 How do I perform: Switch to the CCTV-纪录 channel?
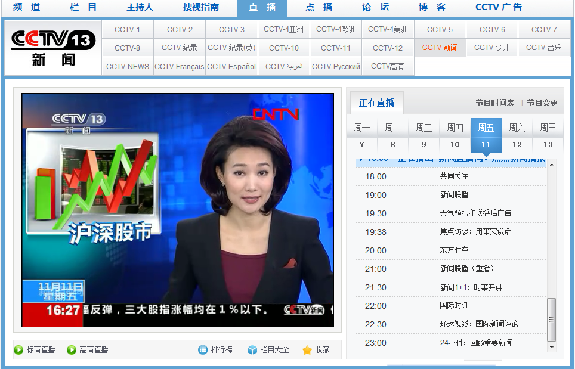[180, 48]
